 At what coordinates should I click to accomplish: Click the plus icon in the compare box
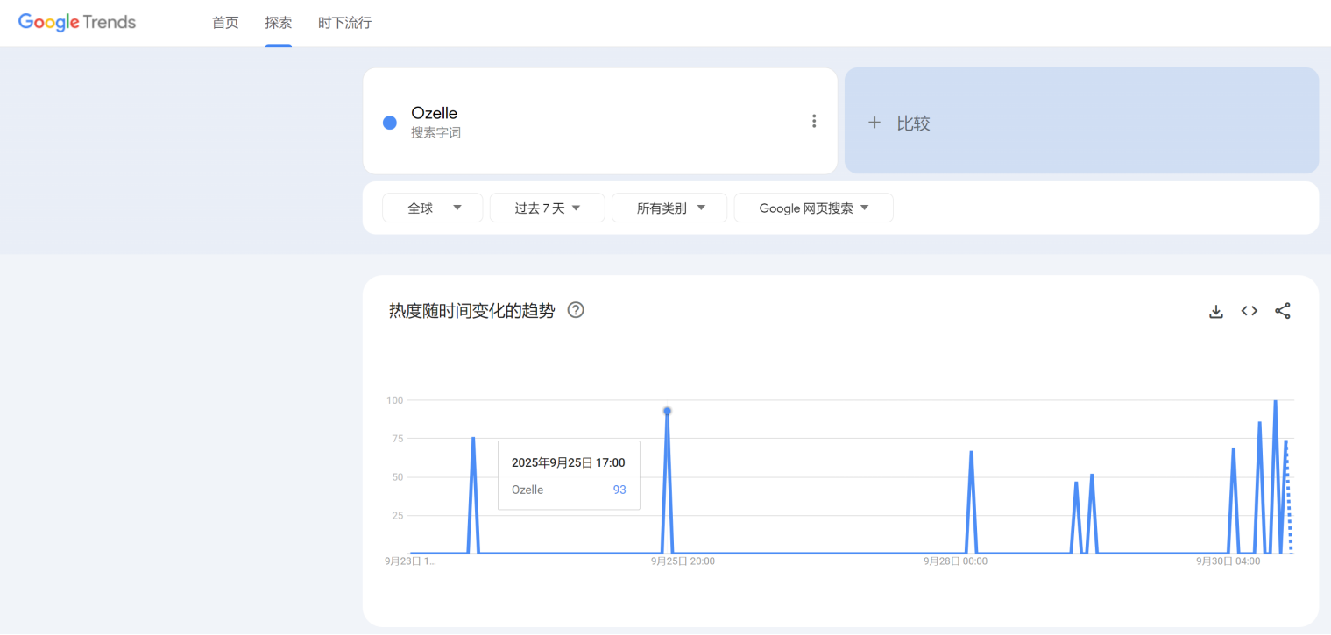874,123
